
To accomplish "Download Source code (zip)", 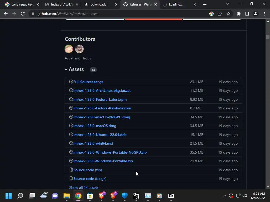I will 88,170.
